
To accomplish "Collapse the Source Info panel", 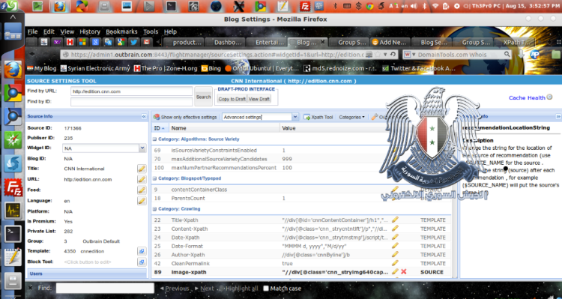I will [x=144, y=116].
